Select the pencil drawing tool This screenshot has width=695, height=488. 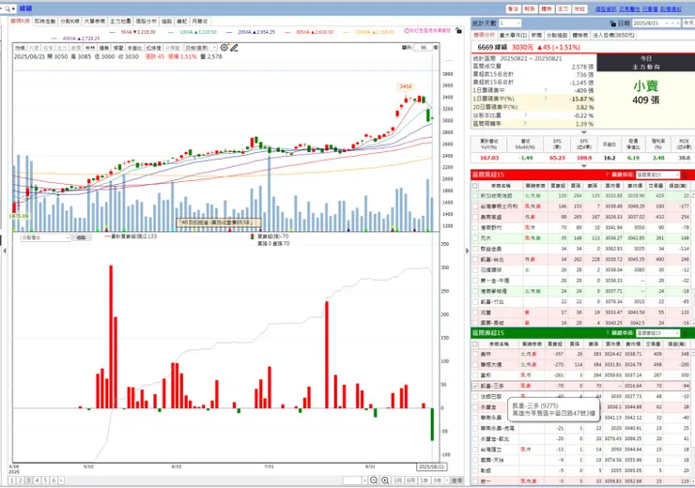[235, 47]
